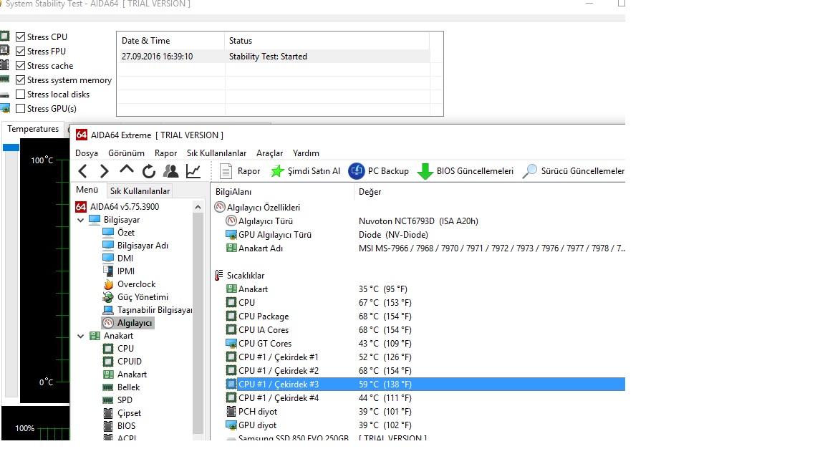
Task: Select the Stability Test: Started log row
Action: coord(273,57)
